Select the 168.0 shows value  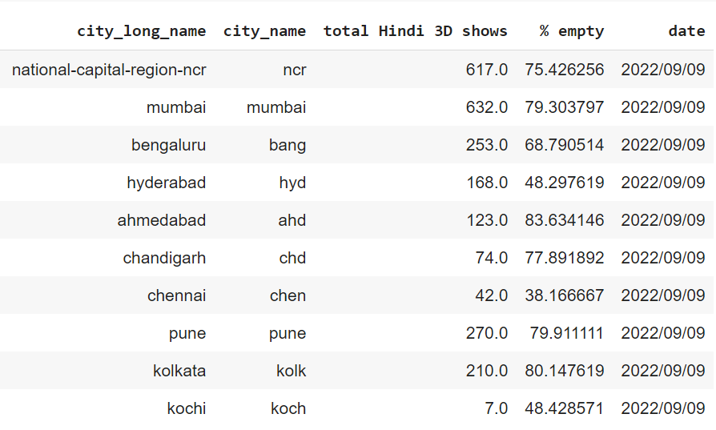[487, 183]
